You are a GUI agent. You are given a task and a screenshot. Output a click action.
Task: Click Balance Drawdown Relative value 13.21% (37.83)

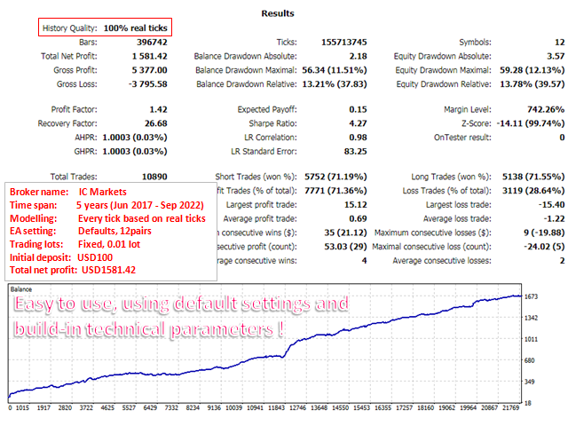[335, 84]
